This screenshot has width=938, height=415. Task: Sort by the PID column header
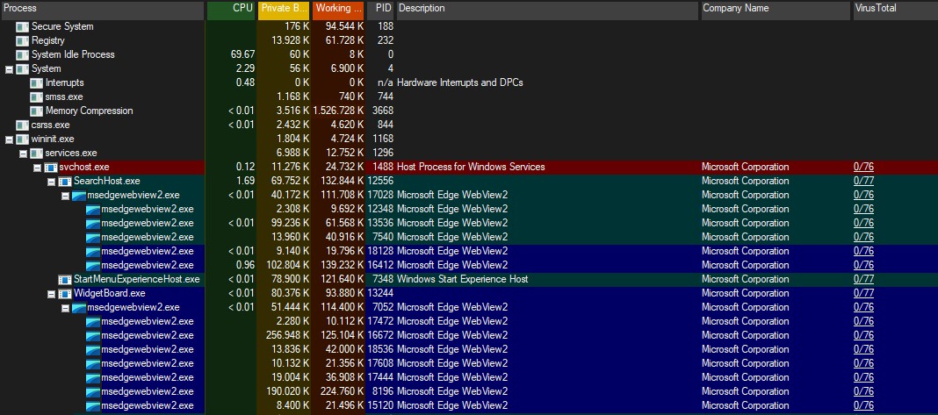pos(380,9)
